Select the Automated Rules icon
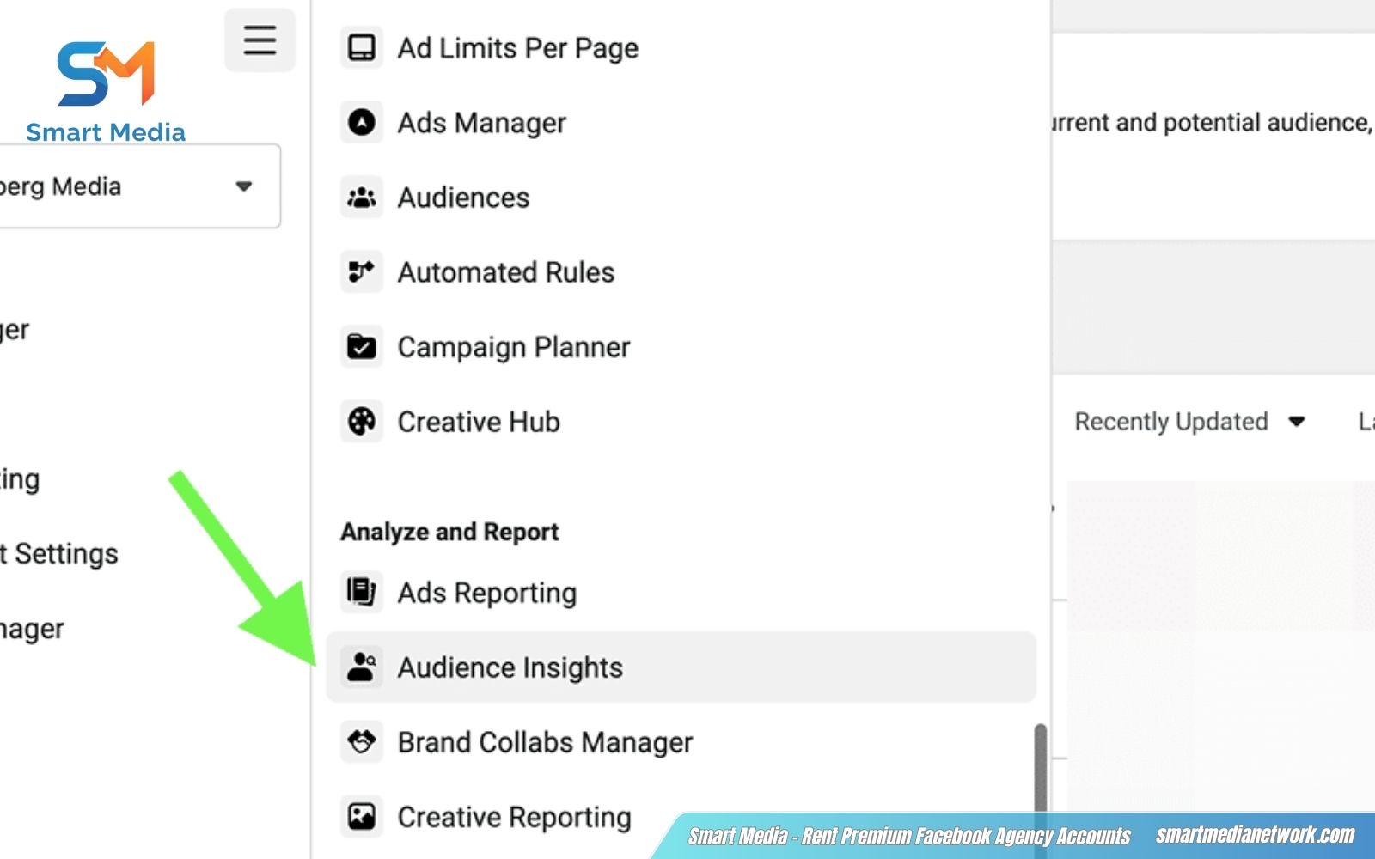The image size is (1375, 859). (362, 271)
